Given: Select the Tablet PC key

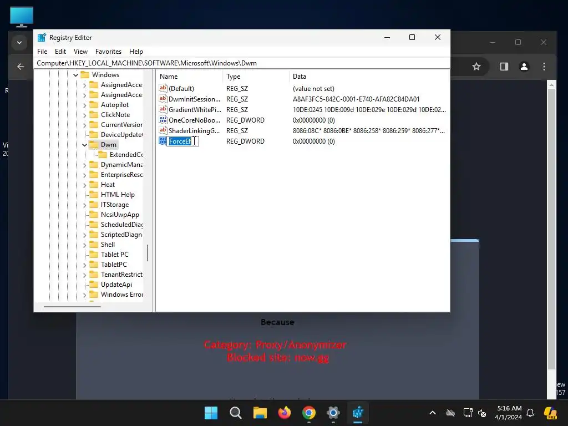Looking at the screenshot, I should [x=114, y=254].
